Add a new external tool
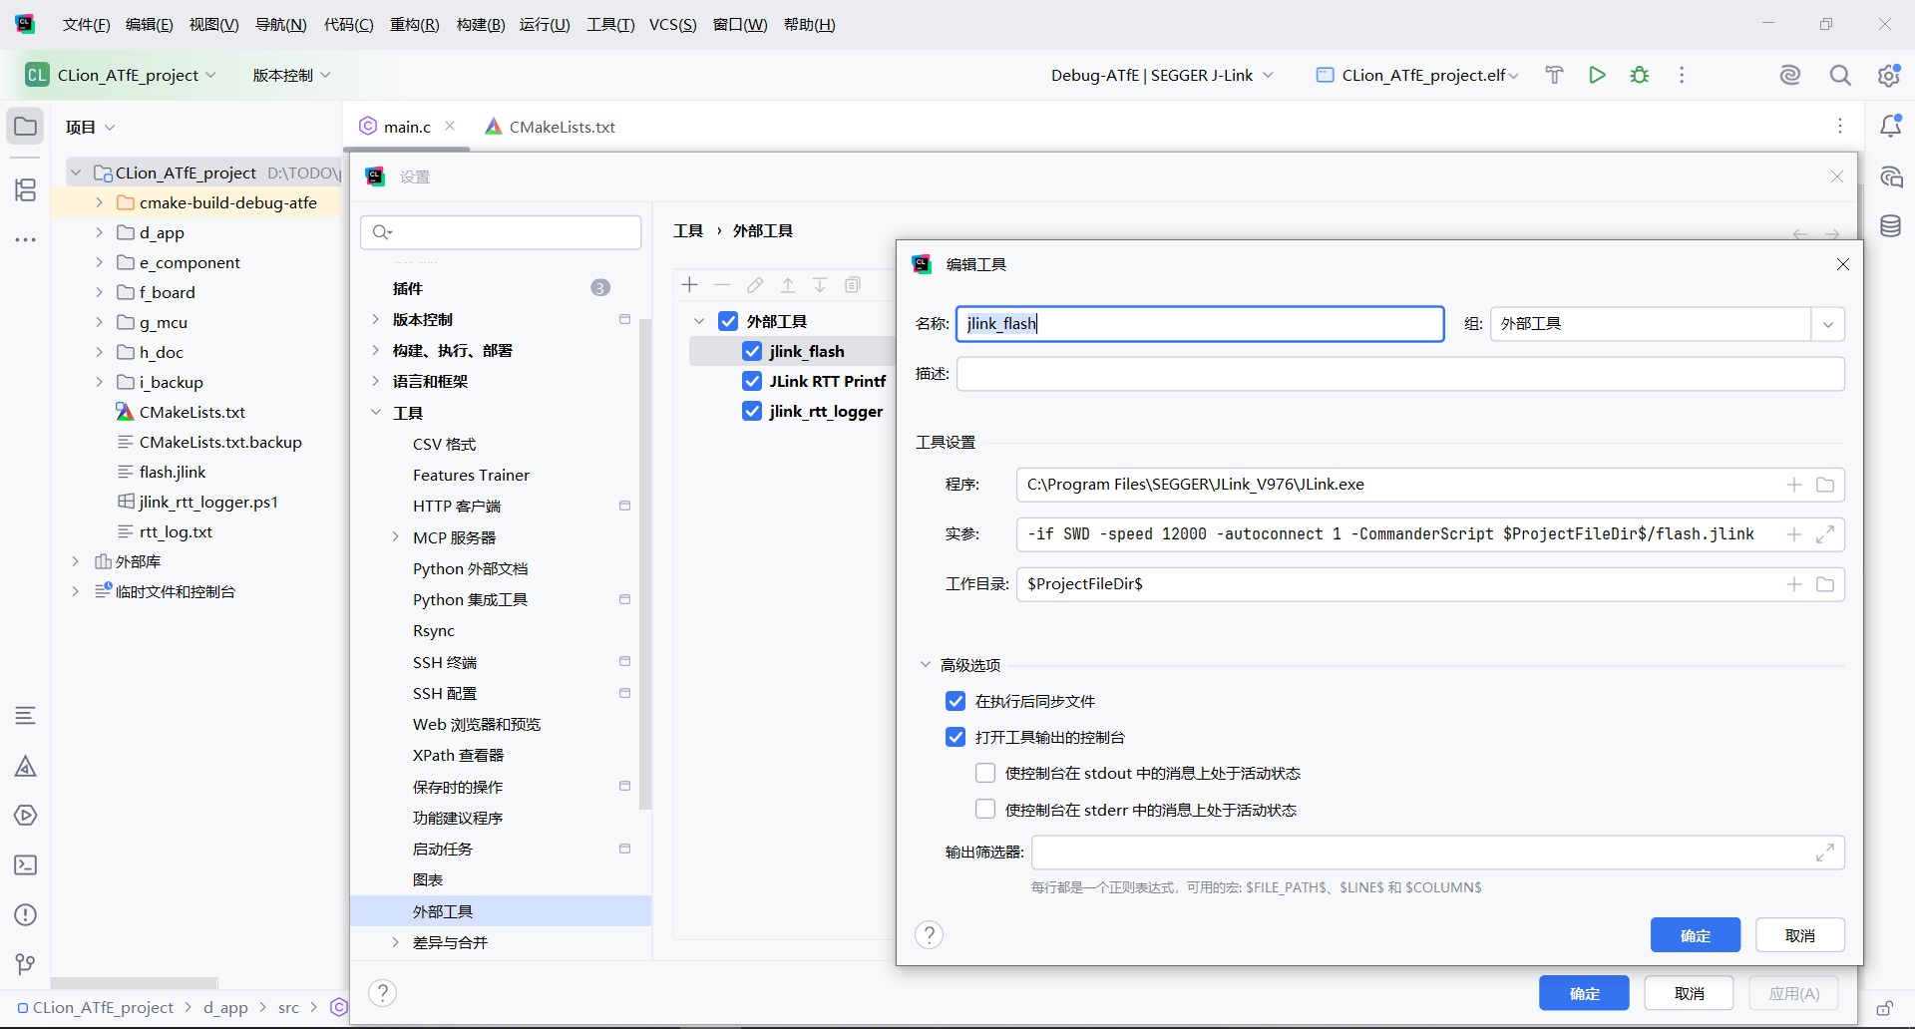This screenshot has height=1029, width=1915. [x=689, y=285]
